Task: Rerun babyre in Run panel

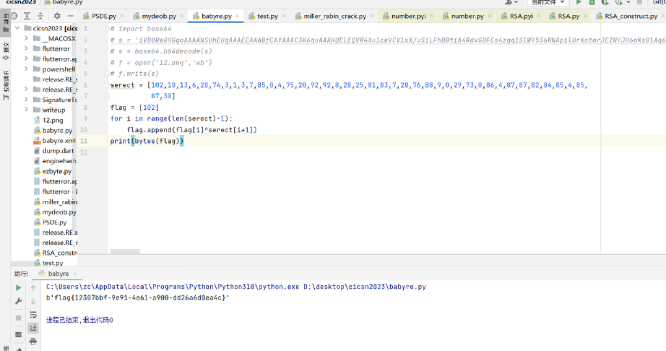Action: pyautogui.click(x=18, y=288)
